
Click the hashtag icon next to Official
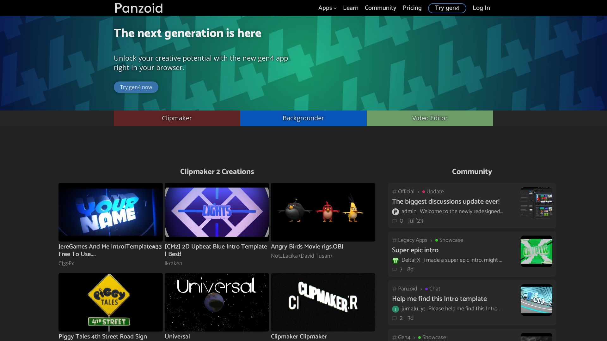pyautogui.click(x=394, y=191)
